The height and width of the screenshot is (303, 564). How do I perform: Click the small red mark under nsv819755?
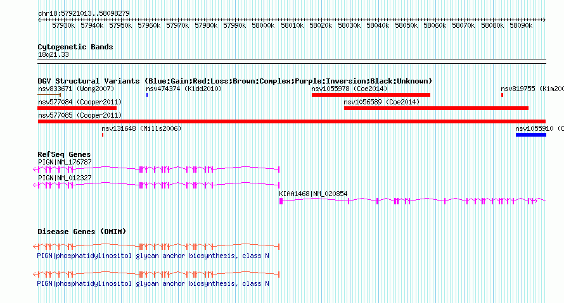(x=502, y=95)
